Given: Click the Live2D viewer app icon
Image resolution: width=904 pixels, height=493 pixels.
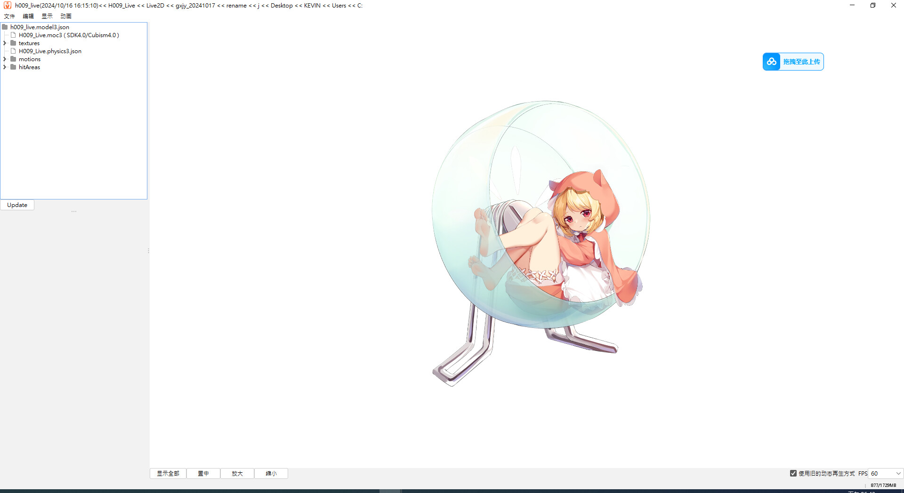Looking at the screenshot, I should point(8,6).
